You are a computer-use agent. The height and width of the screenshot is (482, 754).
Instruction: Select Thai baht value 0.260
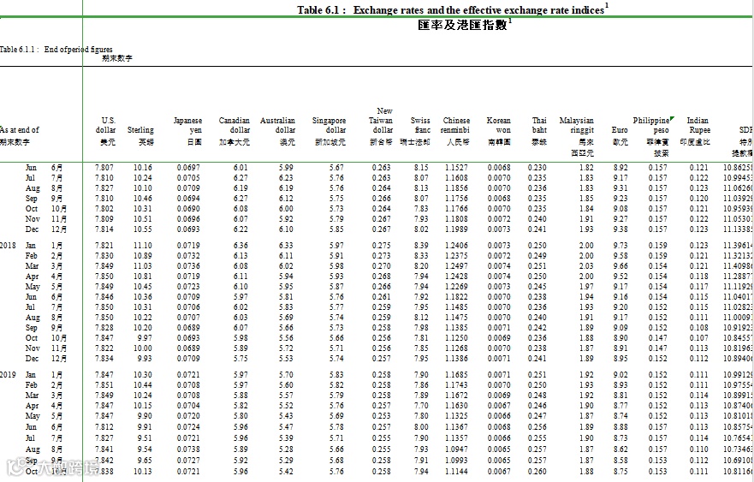click(537, 472)
